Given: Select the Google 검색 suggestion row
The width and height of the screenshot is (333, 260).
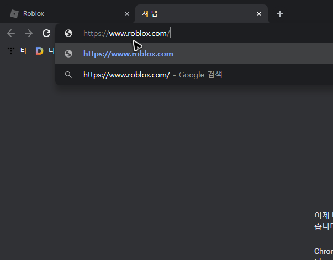Looking at the screenshot, I should click(194, 75).
